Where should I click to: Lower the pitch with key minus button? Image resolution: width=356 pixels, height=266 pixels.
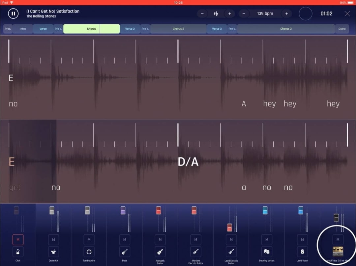202,13
